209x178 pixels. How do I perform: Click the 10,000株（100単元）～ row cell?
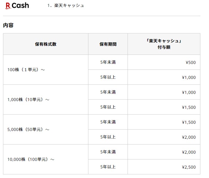(x=31, y=159)
